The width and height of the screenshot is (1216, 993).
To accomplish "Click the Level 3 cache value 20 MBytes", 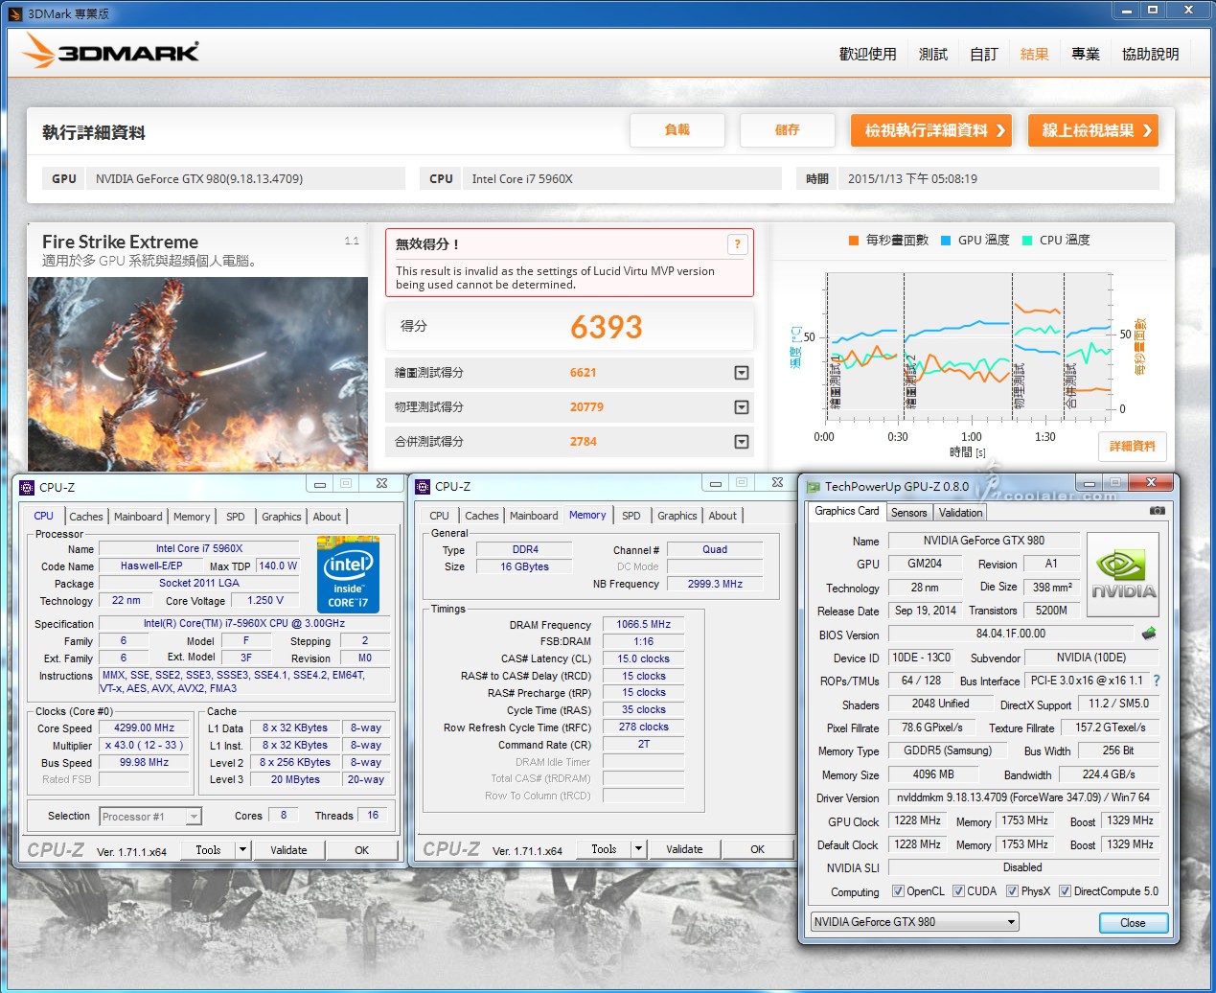I will [295, 780].
